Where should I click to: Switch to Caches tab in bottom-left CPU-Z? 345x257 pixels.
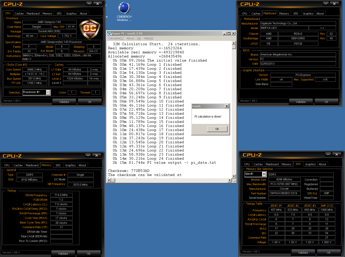(x=18, y=165)
